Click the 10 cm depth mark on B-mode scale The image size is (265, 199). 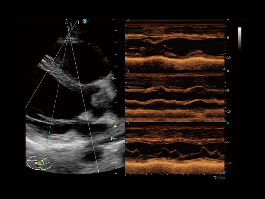tap(113, 138)
